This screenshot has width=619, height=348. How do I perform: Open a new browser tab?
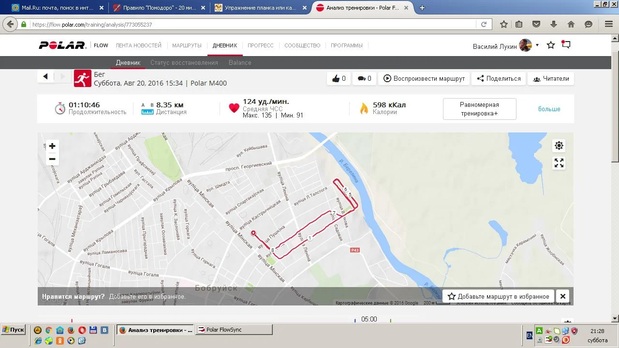coord(422,8)
